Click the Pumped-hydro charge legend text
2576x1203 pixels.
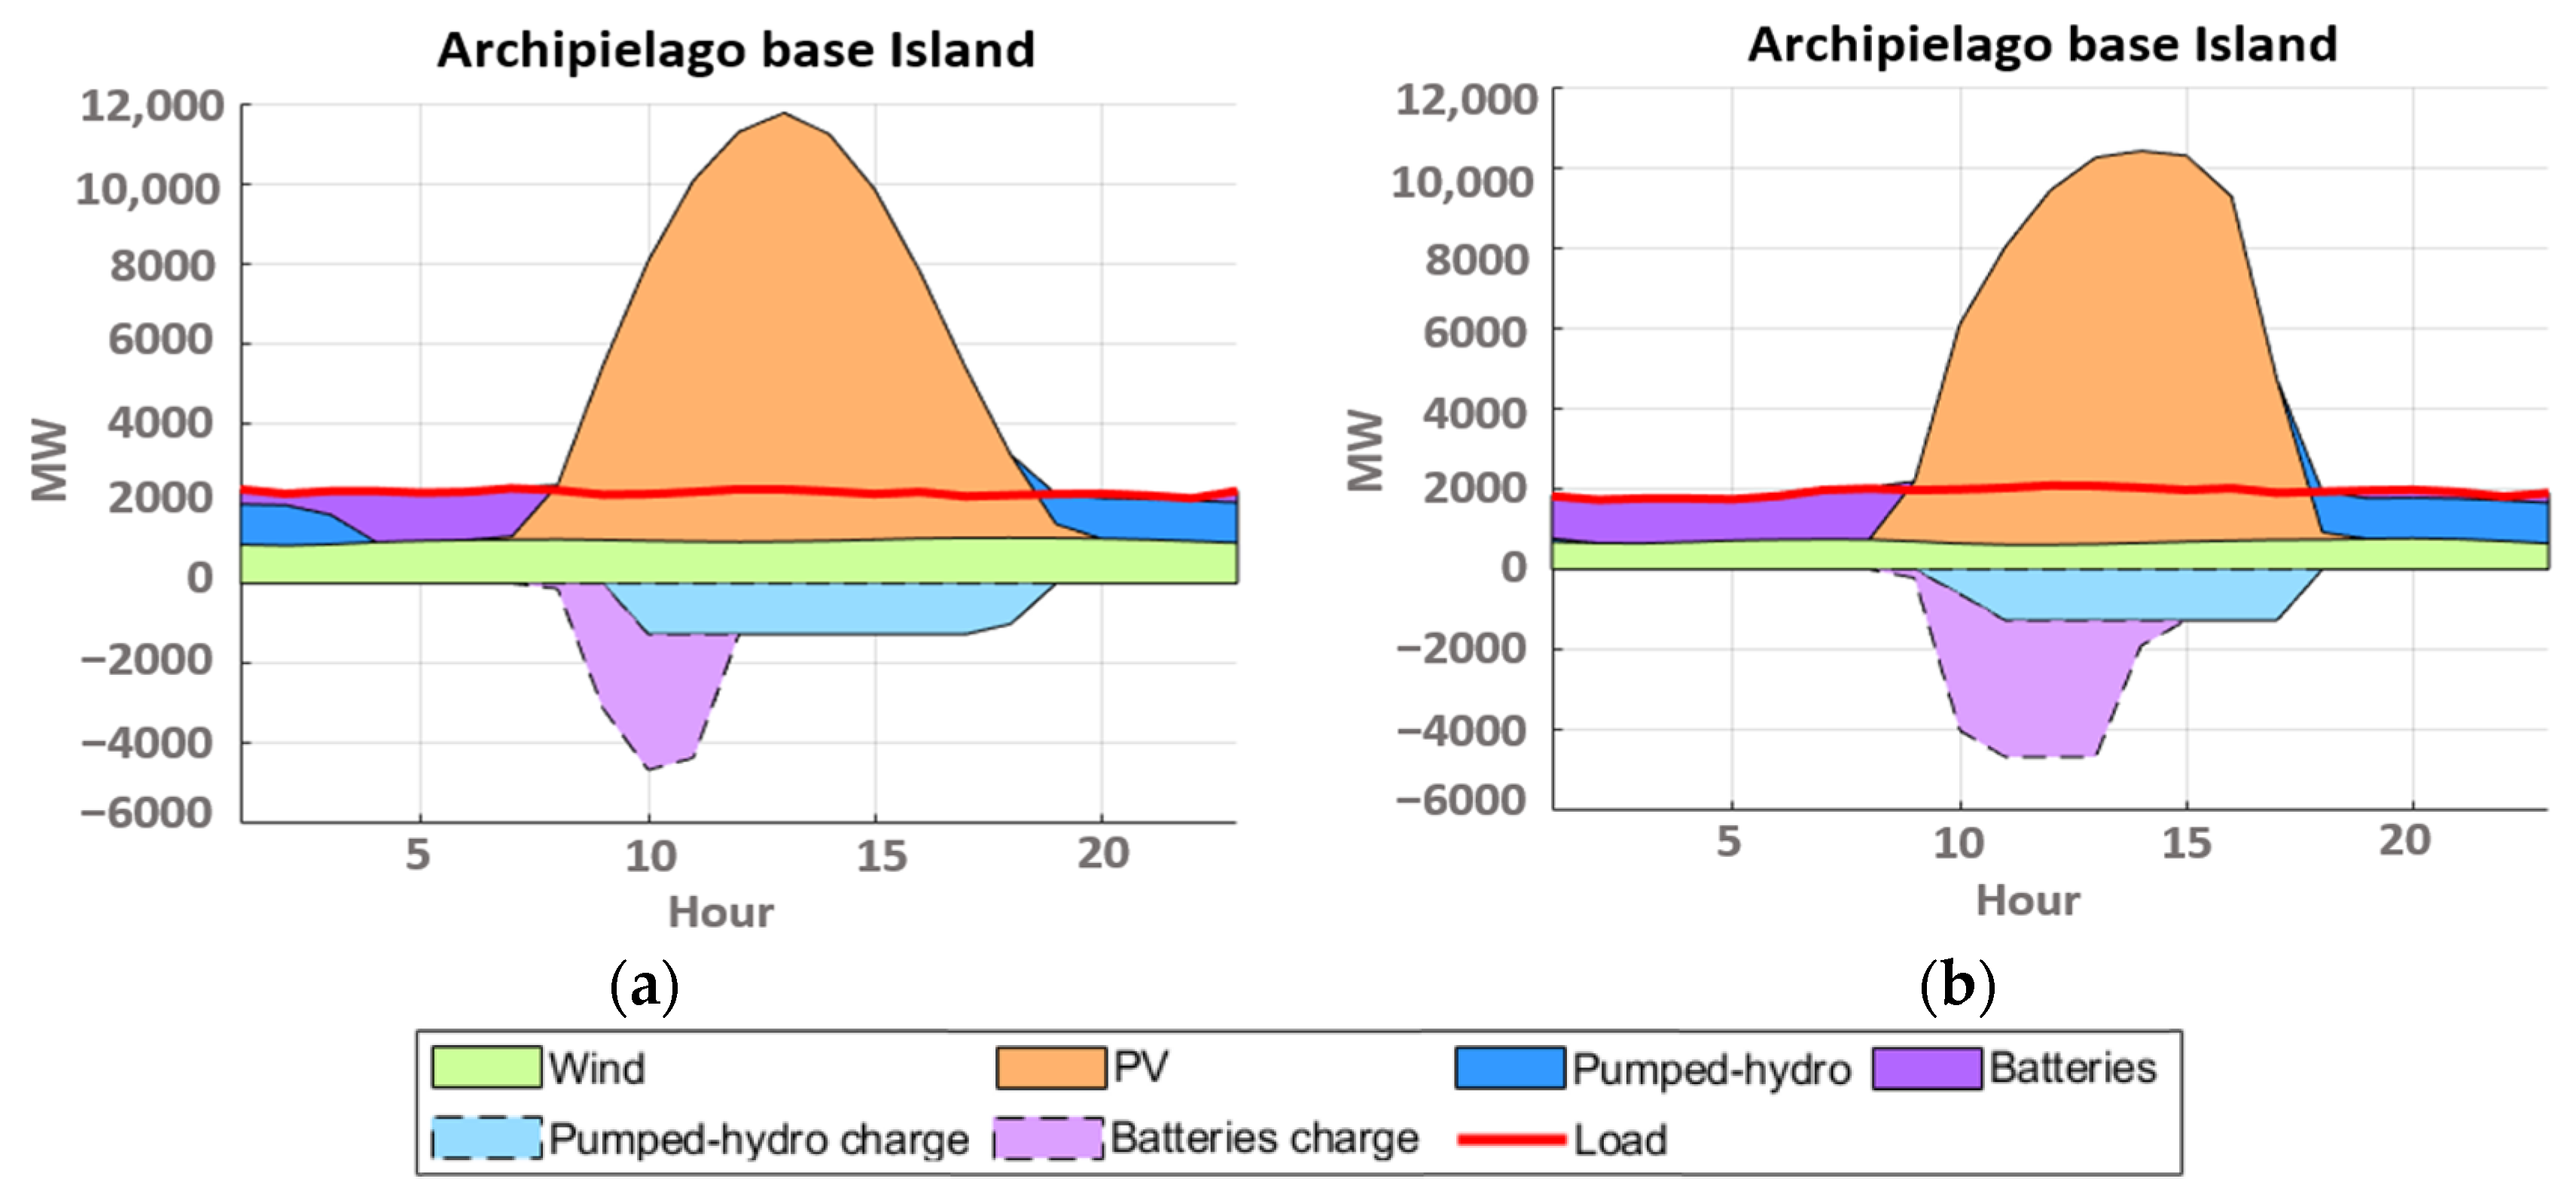pos(758,1139)
